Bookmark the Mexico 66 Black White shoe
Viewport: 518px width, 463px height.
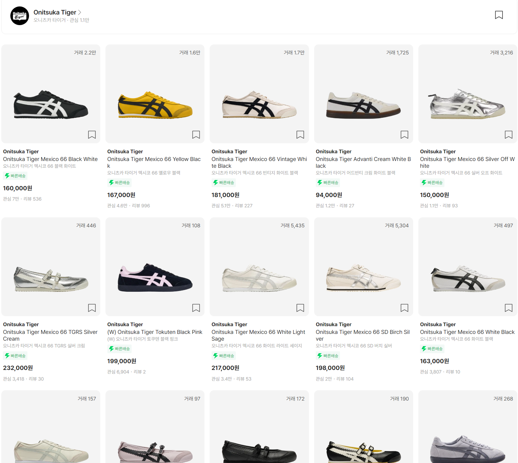tap(92, 135)
